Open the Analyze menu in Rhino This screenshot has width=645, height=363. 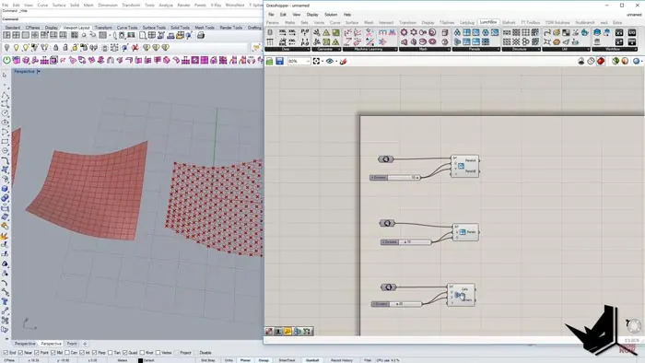tap(166, 6)
